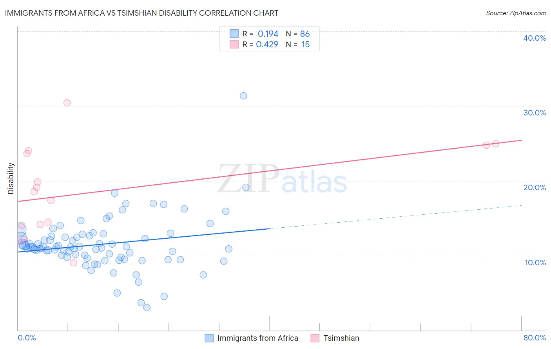The image size is (551, 349).
Task: Click the chart title text
Action: point(141,13)
